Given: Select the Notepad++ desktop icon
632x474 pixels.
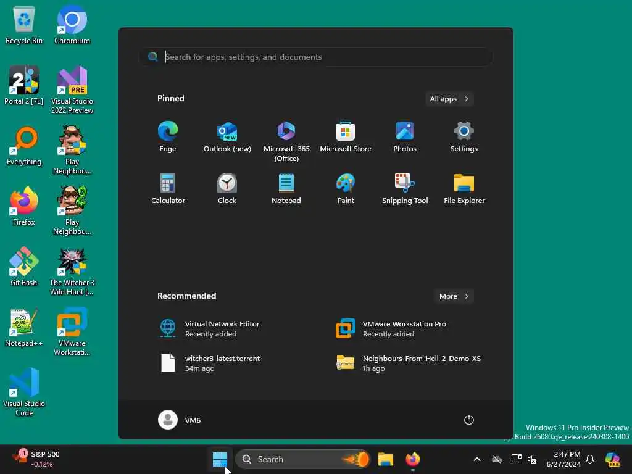Looking at the screenshot, I should point(24,327).
